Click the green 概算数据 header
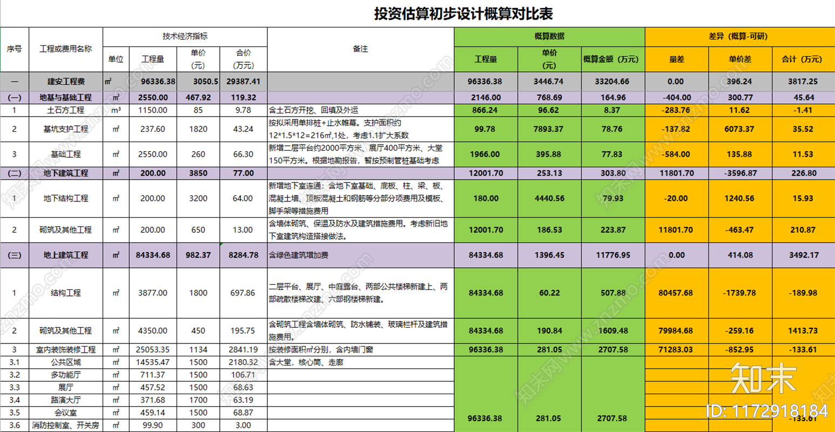Image resolution: width=835 pixels, height=432 pixels. pos(549,37)
